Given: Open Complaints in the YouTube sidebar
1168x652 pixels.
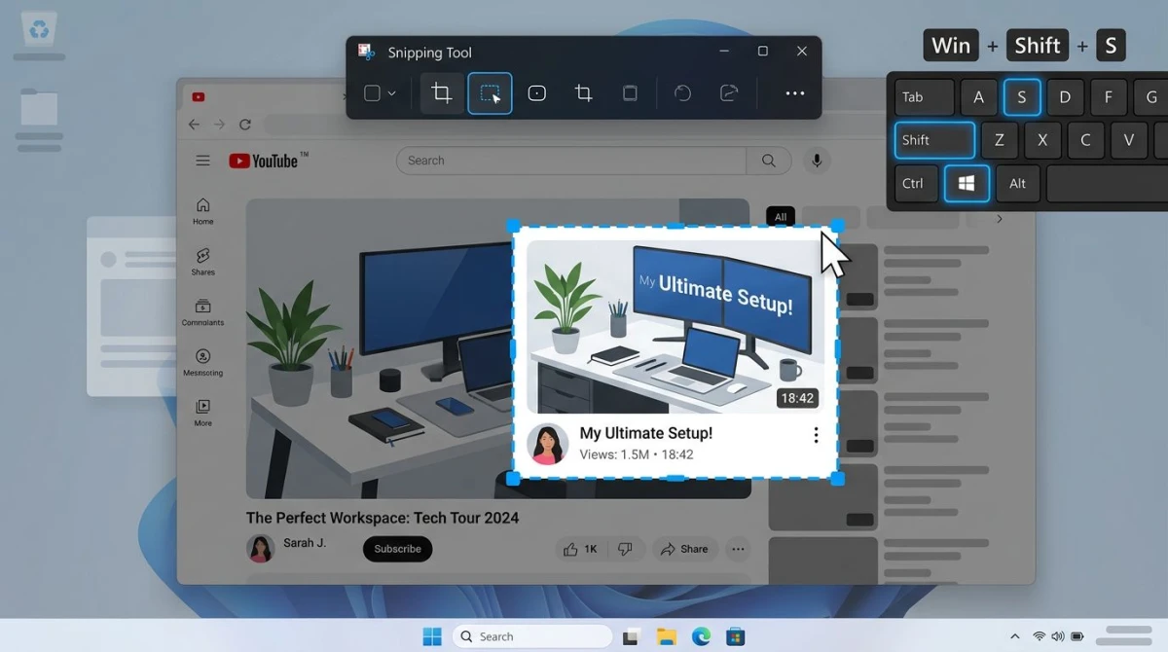Looking at the screenshot, I should (x=202, y=311).
